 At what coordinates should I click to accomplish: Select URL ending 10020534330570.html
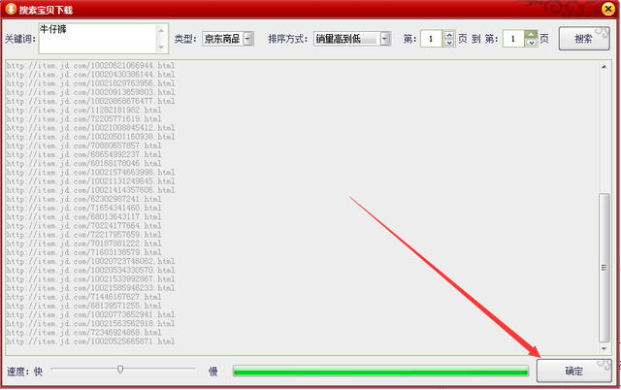point(90,270)
